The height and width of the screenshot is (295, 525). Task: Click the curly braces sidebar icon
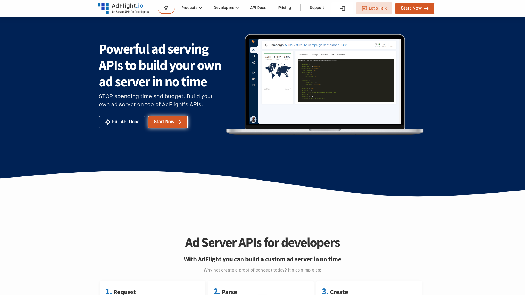253,73
